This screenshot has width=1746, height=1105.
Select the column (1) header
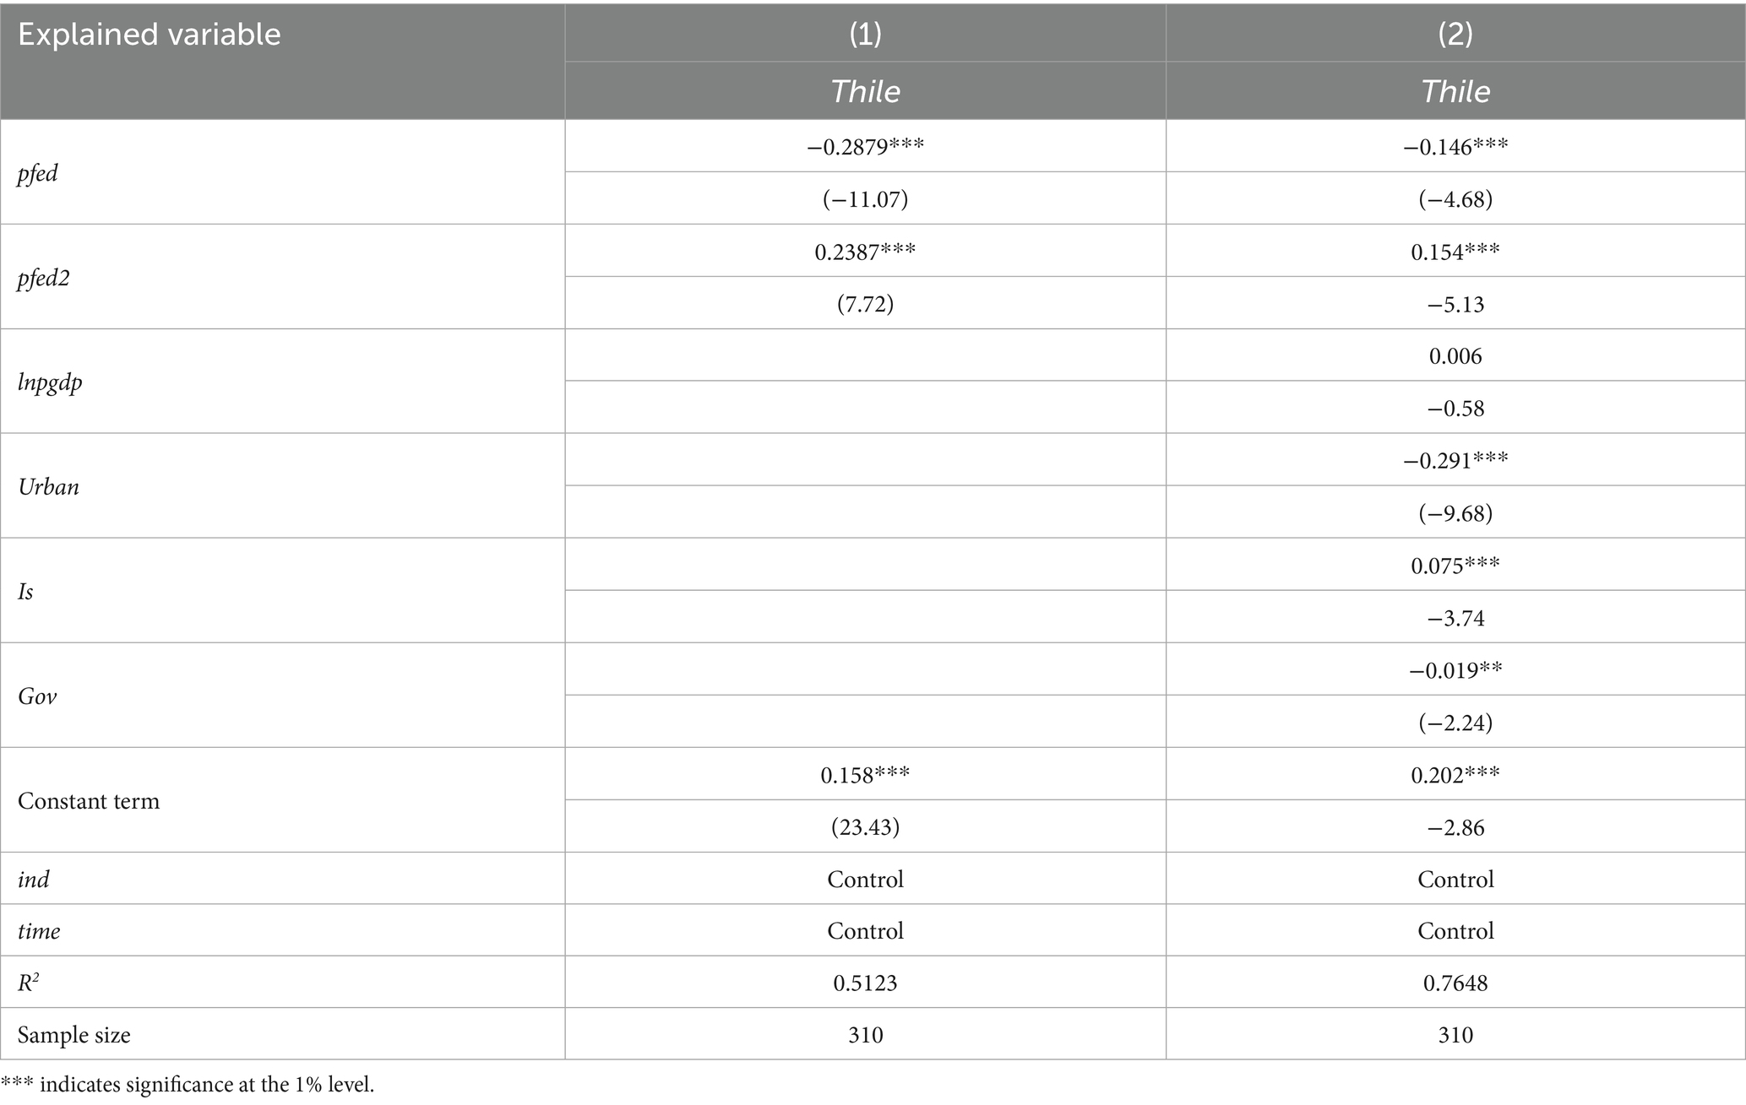tap(865, 34)
